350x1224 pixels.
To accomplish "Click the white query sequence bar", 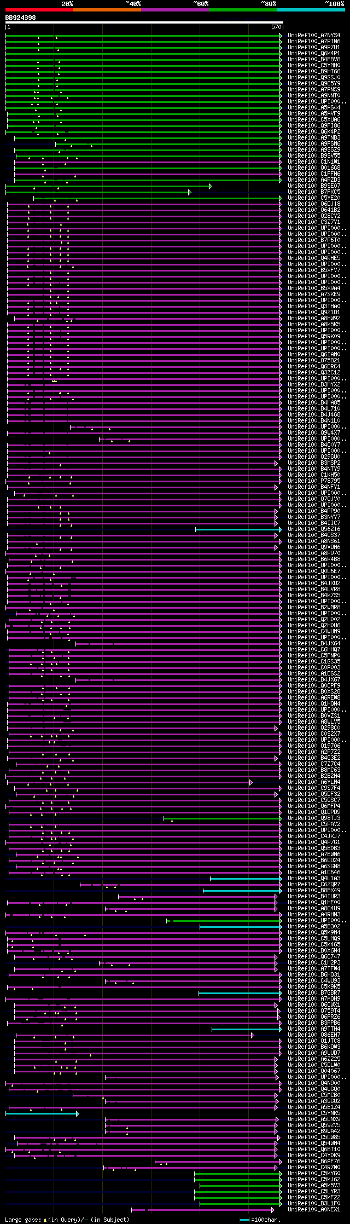I will [144, 22].
